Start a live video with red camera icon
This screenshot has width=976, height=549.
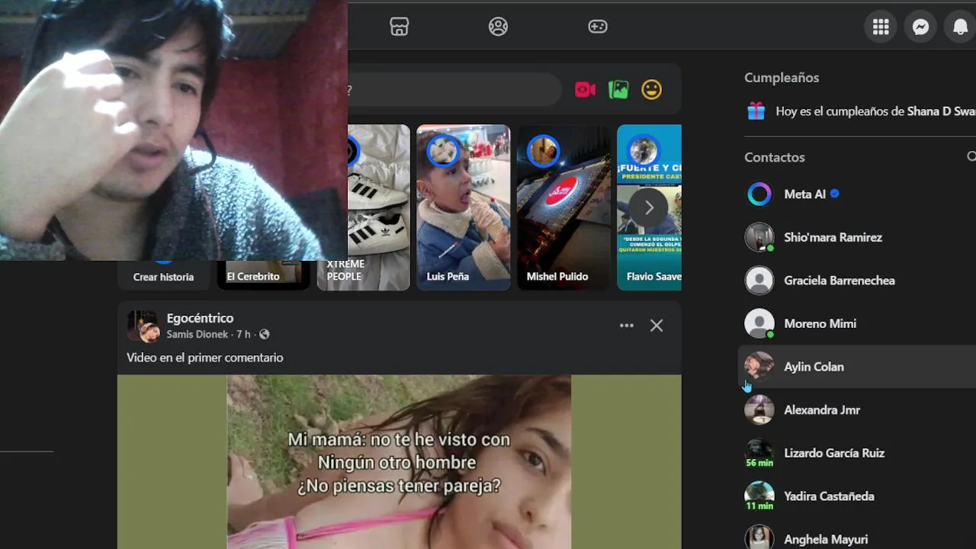point(585,90)
